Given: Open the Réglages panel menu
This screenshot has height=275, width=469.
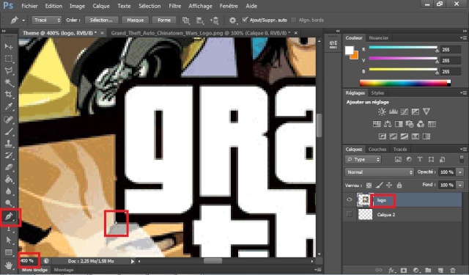Looking at the screenshot, I should (464, 92).
